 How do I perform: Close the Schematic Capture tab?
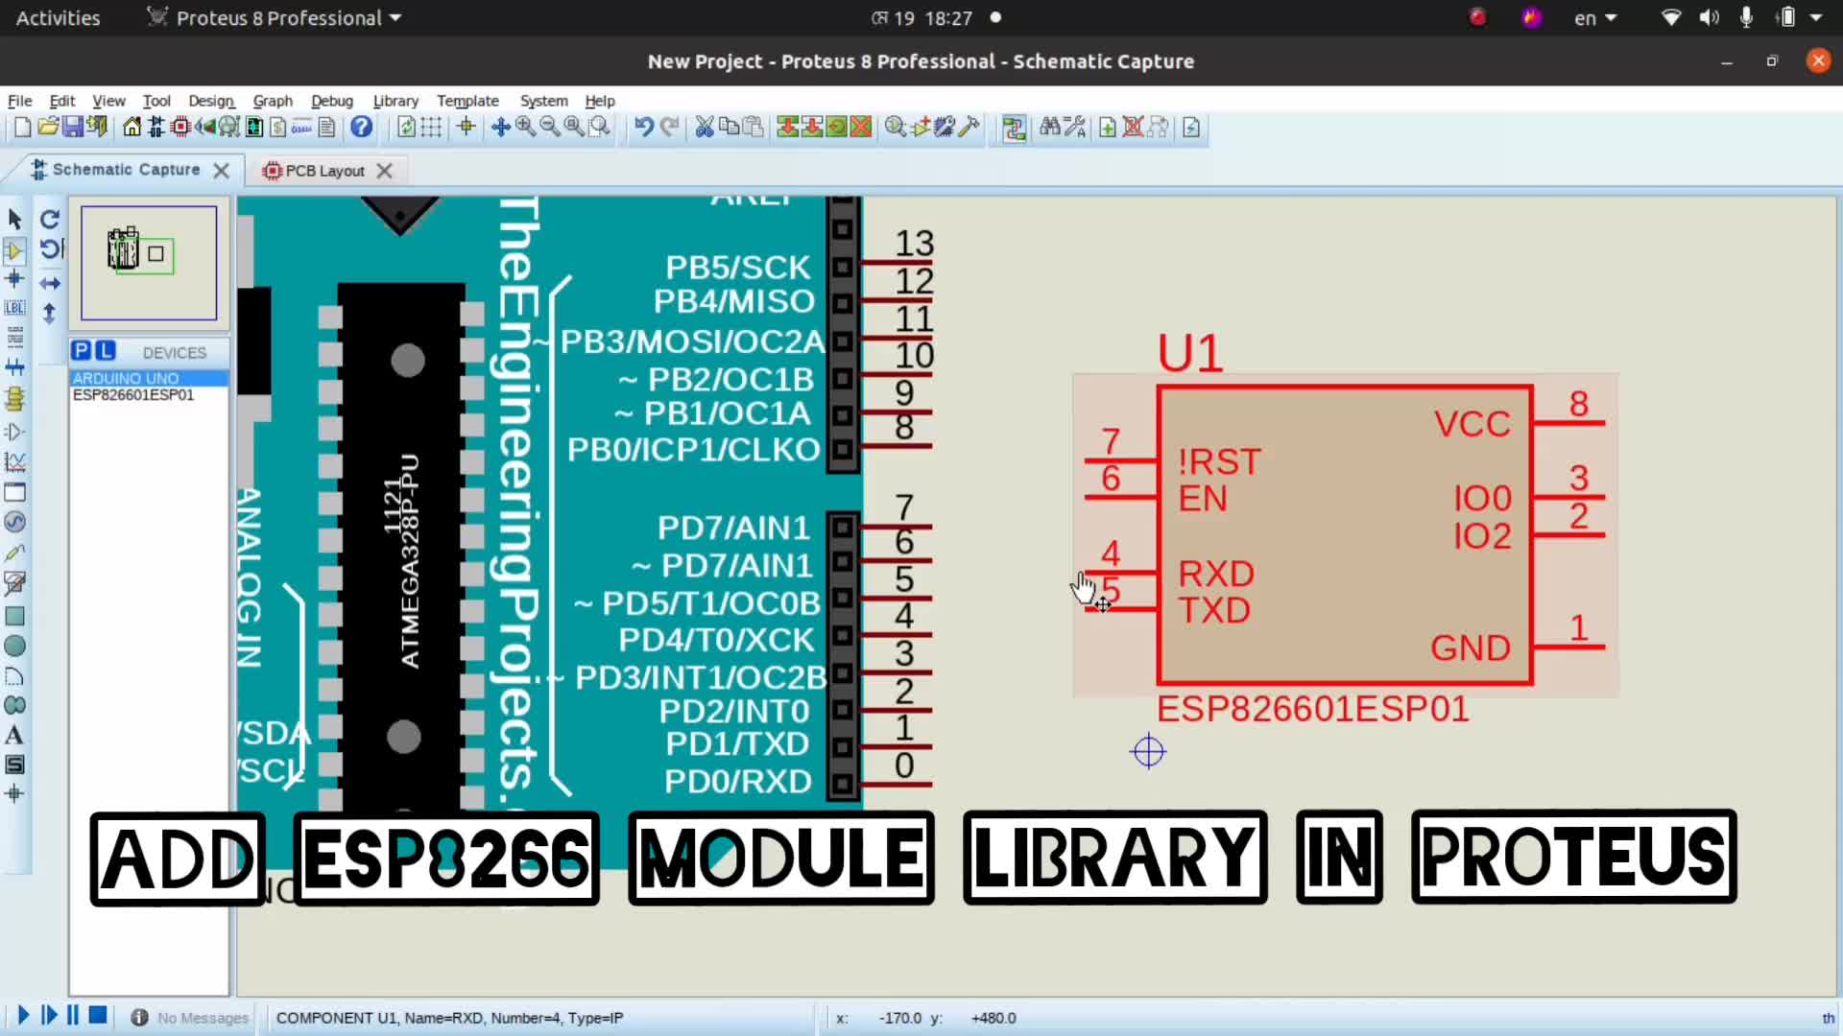tap(222, 171)
